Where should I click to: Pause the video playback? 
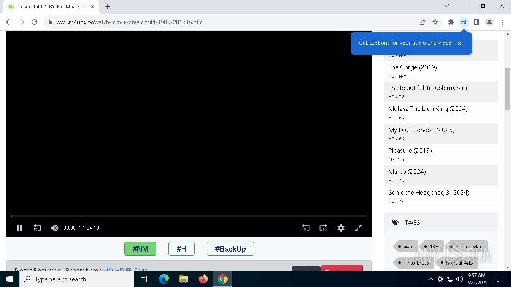(19, 228)
